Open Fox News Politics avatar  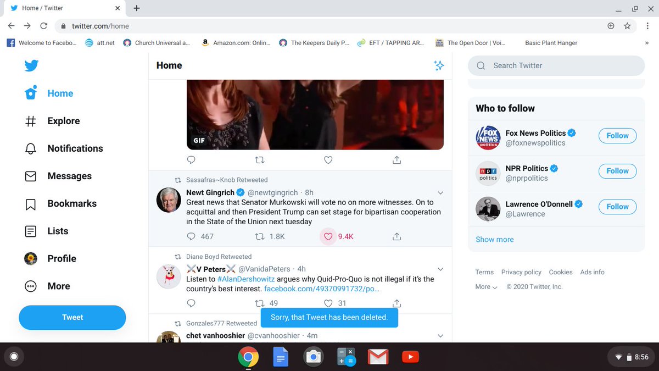[x=488, y=138]
